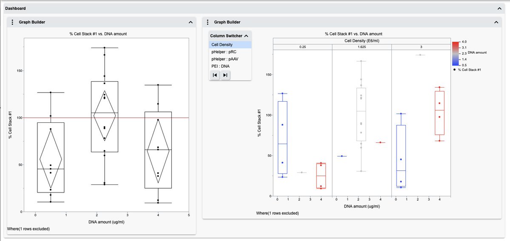
Task: Select PEI : DNA in Column Switcher
Action: [x=230, y=66]
